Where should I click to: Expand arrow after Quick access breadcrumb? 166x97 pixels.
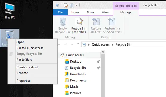113,44
